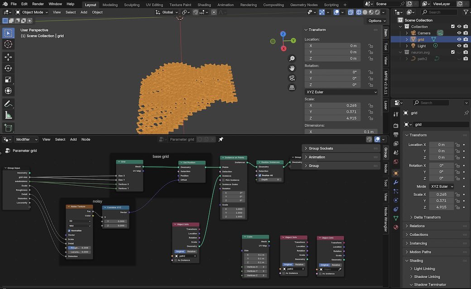
Task: Expand the Group Sockets panel
Action: [321, 148]
